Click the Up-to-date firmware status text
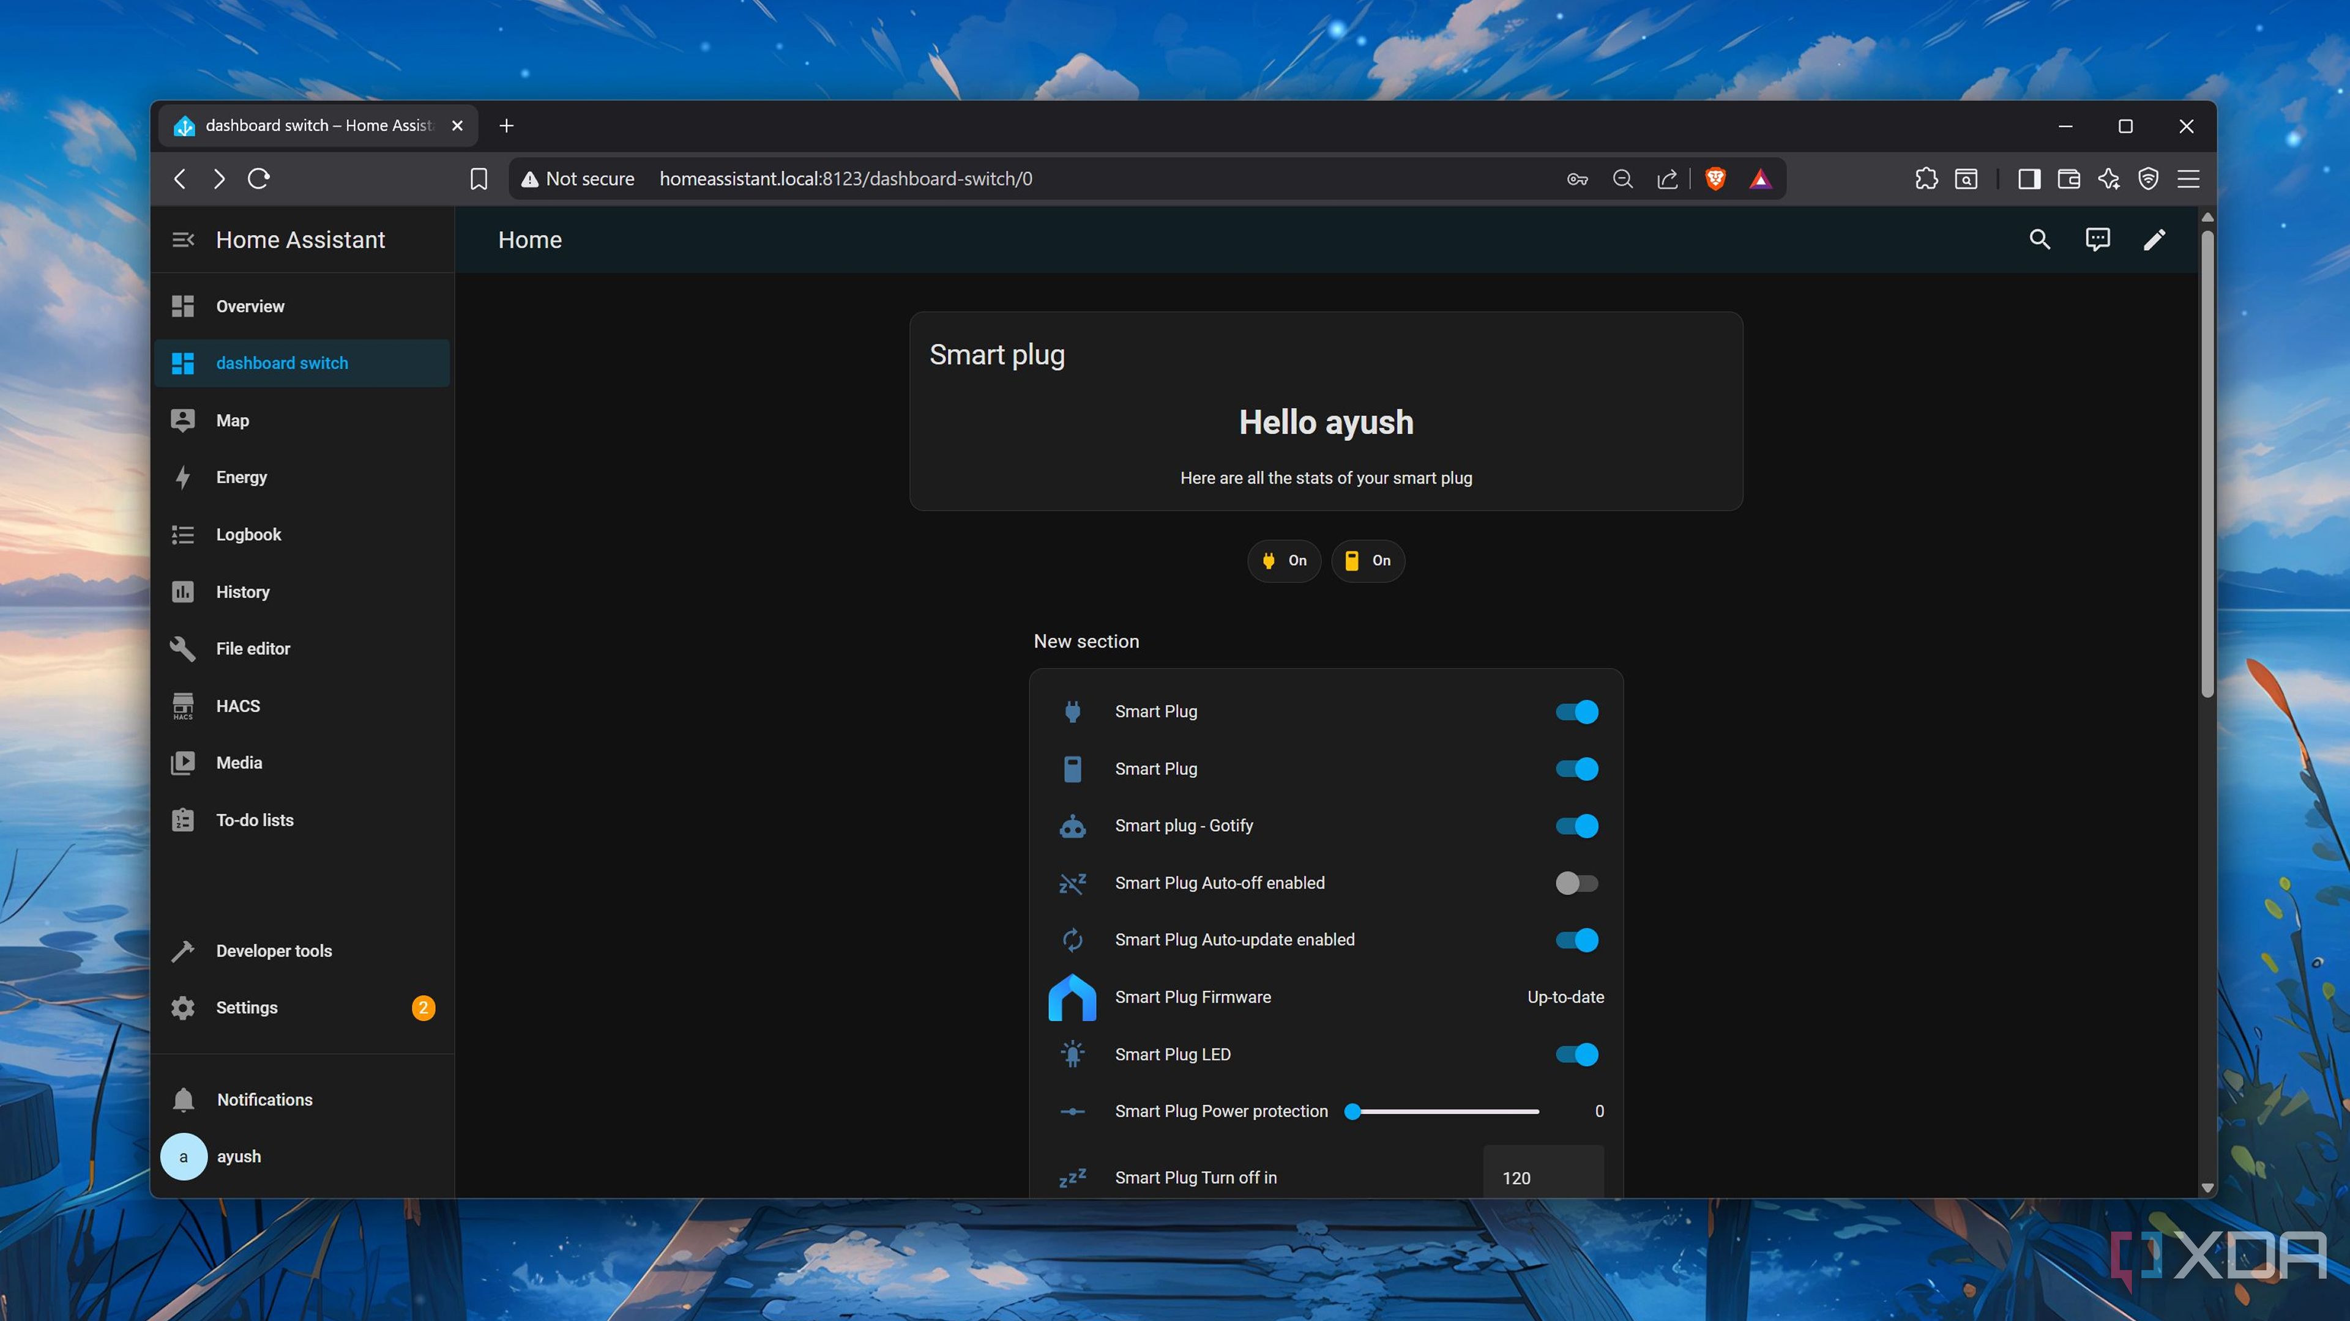 pos(1565,997)
